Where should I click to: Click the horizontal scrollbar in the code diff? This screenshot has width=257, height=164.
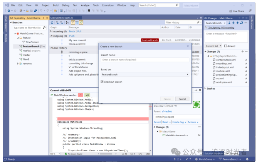(x=106, y=154)
